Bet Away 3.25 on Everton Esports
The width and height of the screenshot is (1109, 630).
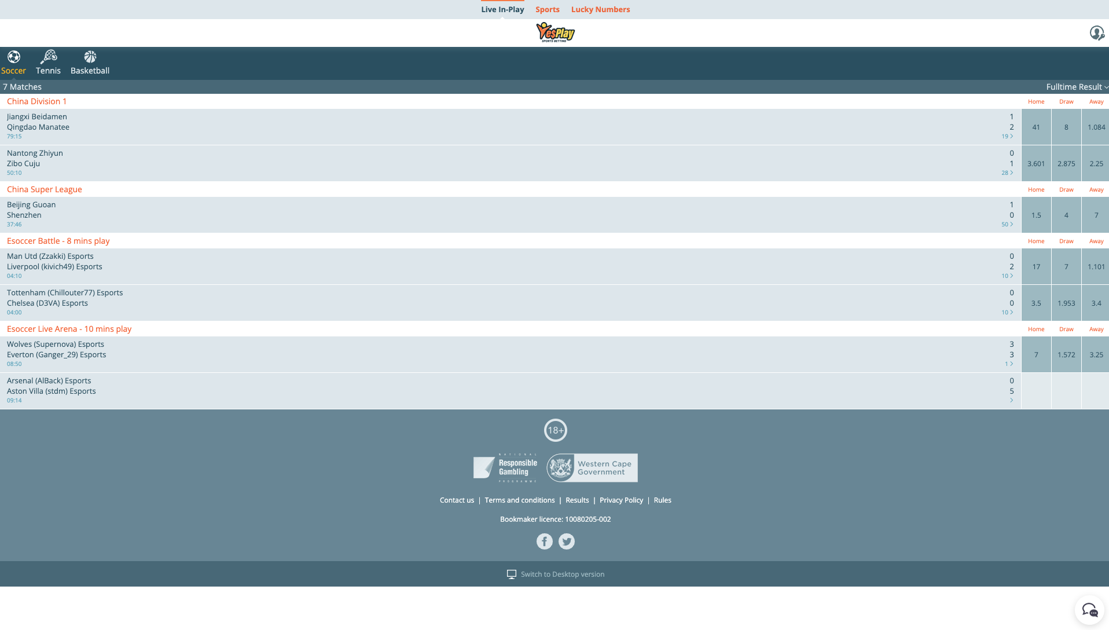point(1096,355)
